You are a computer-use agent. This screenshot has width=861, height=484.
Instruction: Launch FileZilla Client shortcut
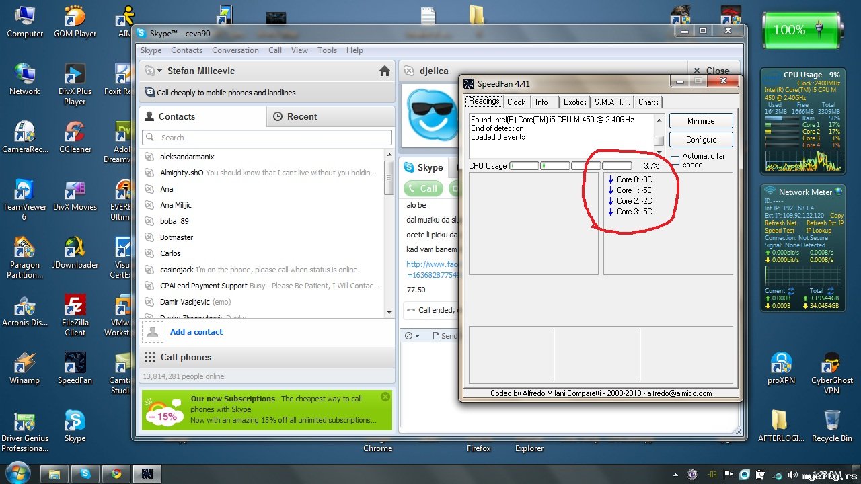pyautogui.click(x=75, y=315)
